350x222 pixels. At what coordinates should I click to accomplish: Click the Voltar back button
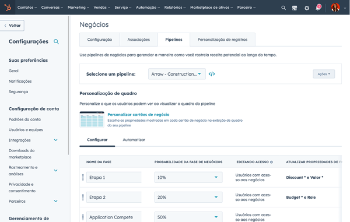(x=12, y=26)
